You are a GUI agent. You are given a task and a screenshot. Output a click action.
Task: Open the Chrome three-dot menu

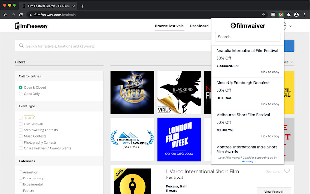pos(304,15)
